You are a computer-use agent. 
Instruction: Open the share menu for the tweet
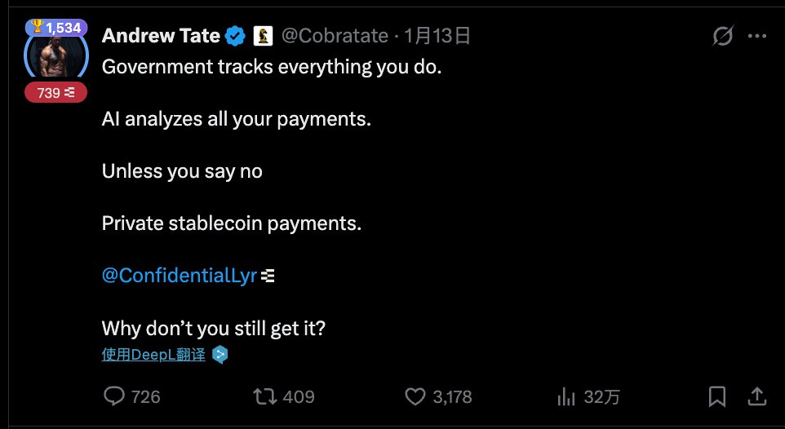[757, 396]
